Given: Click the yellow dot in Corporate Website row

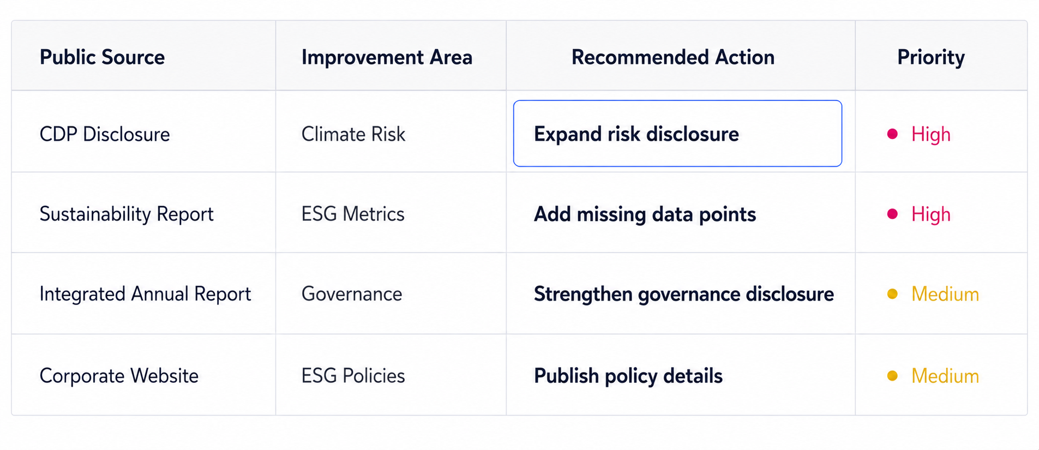Looking at the screenshot, I should pos(892,376).
